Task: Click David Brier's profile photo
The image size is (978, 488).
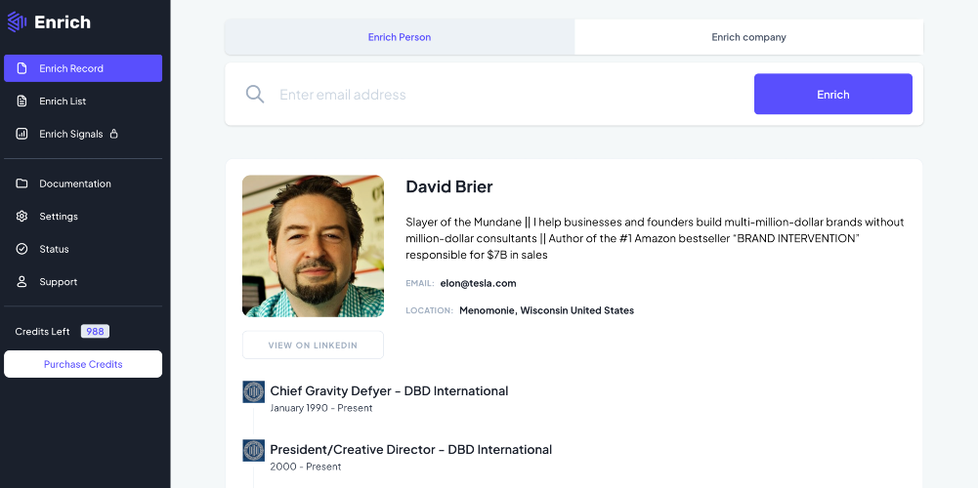Action: [x=313, y=246]
